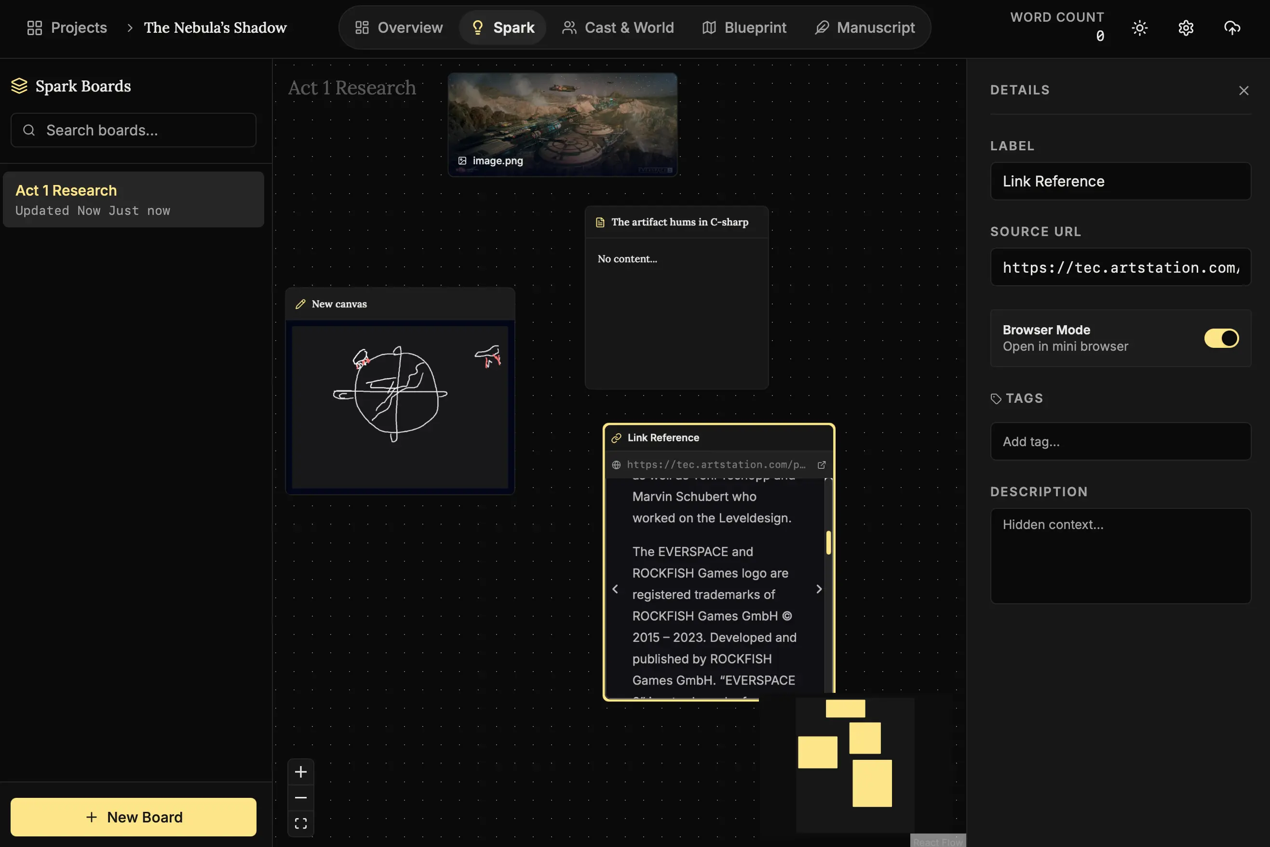Go to the previous page with the left chevron
1270x847 pixels.
click(x=615, y=589)
